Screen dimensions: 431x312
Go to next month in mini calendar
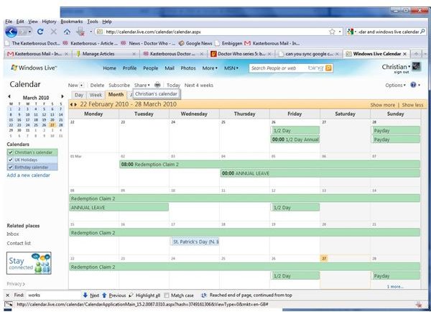(x=62, y=96)
